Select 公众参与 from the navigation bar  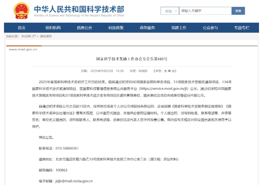pyautogui.click(x=210, y=28)
